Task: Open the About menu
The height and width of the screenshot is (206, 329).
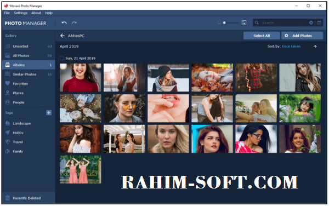Action: coord(36,13)
